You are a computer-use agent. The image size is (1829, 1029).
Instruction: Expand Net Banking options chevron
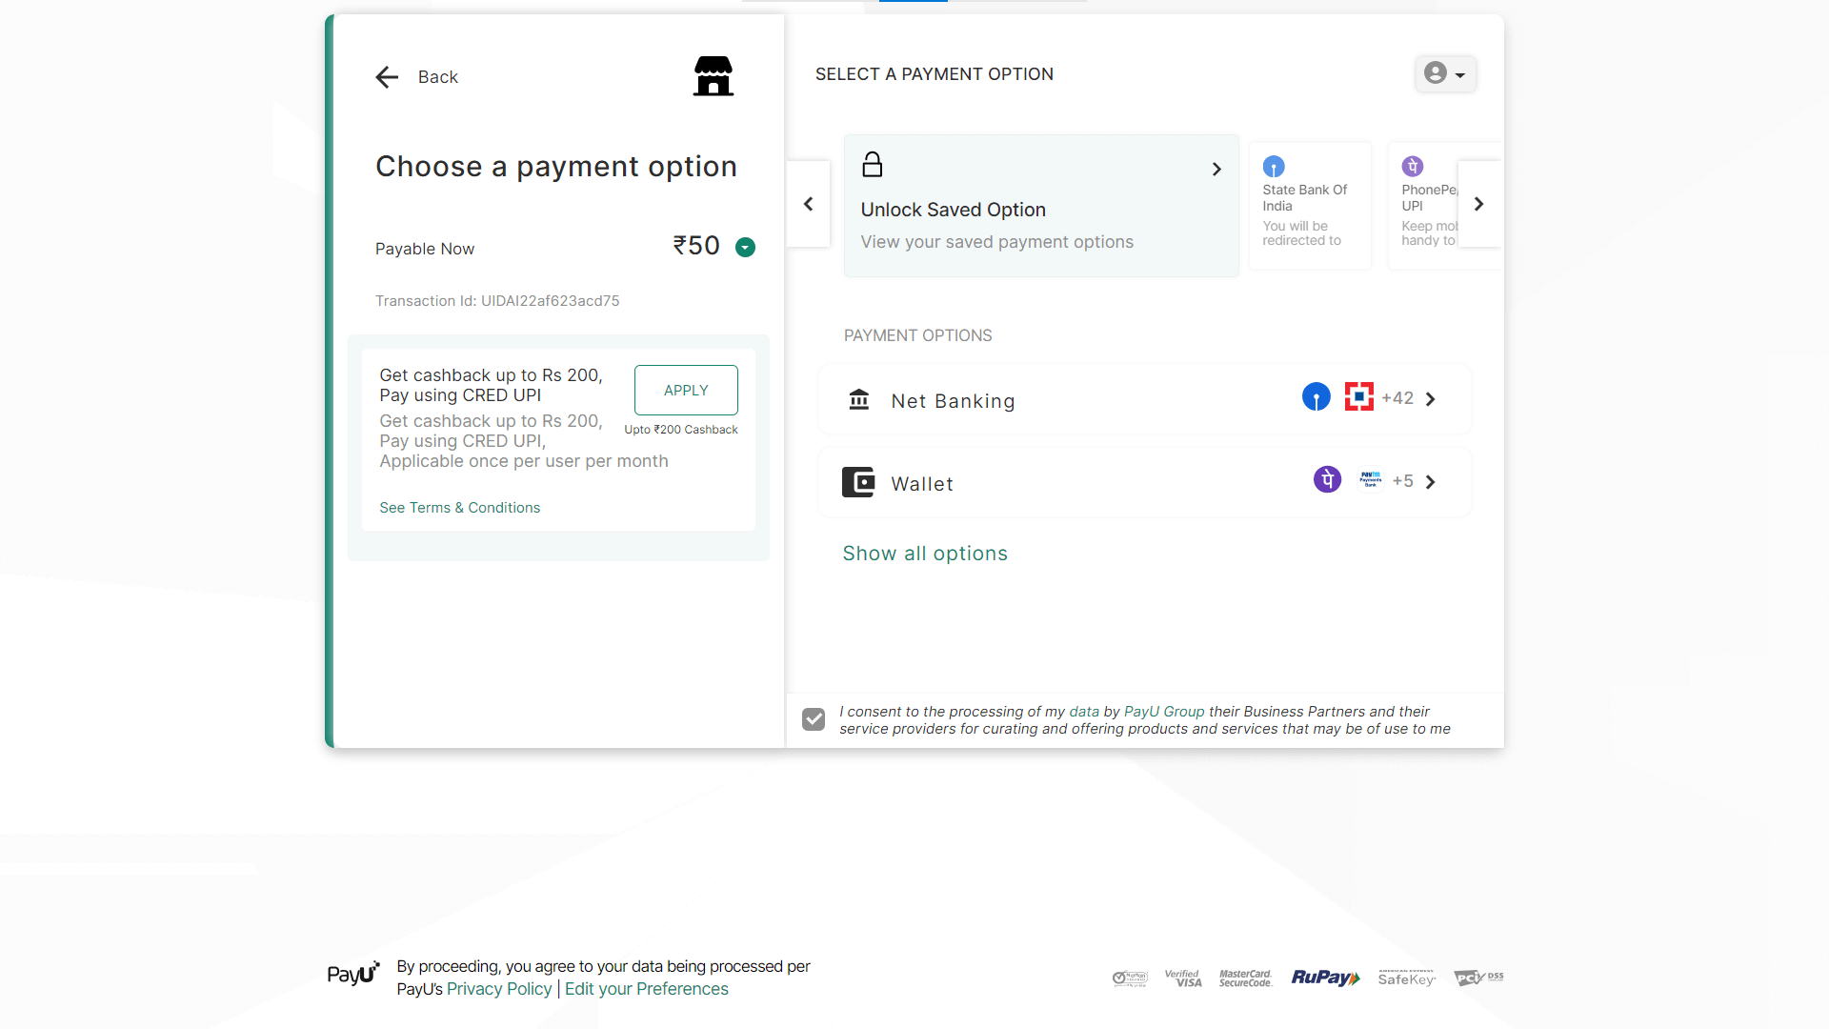[1430, 399]
